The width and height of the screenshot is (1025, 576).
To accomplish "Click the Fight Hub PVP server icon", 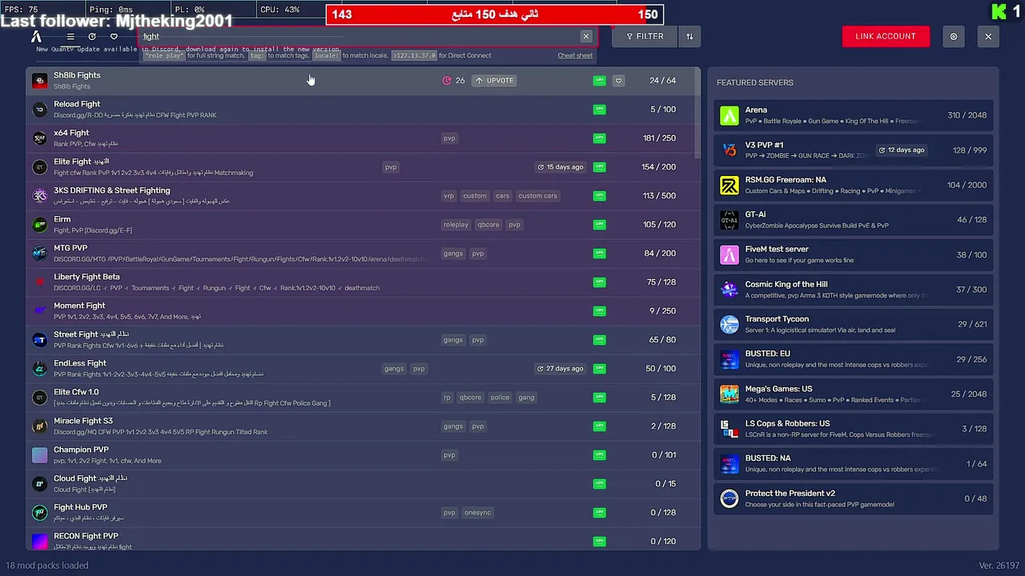I will pyautogui.click(x=39, y=513).
